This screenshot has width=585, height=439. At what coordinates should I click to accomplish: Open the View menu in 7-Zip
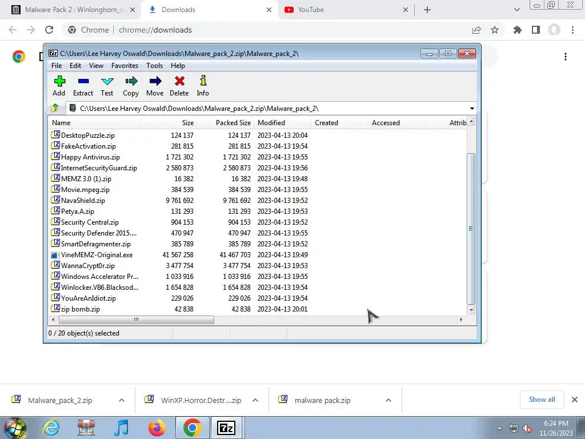coord(96,66)
